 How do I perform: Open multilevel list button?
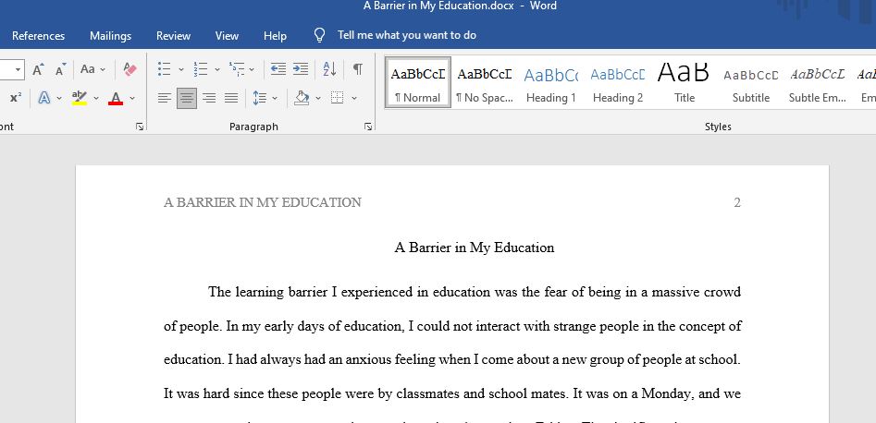(237, 69)
